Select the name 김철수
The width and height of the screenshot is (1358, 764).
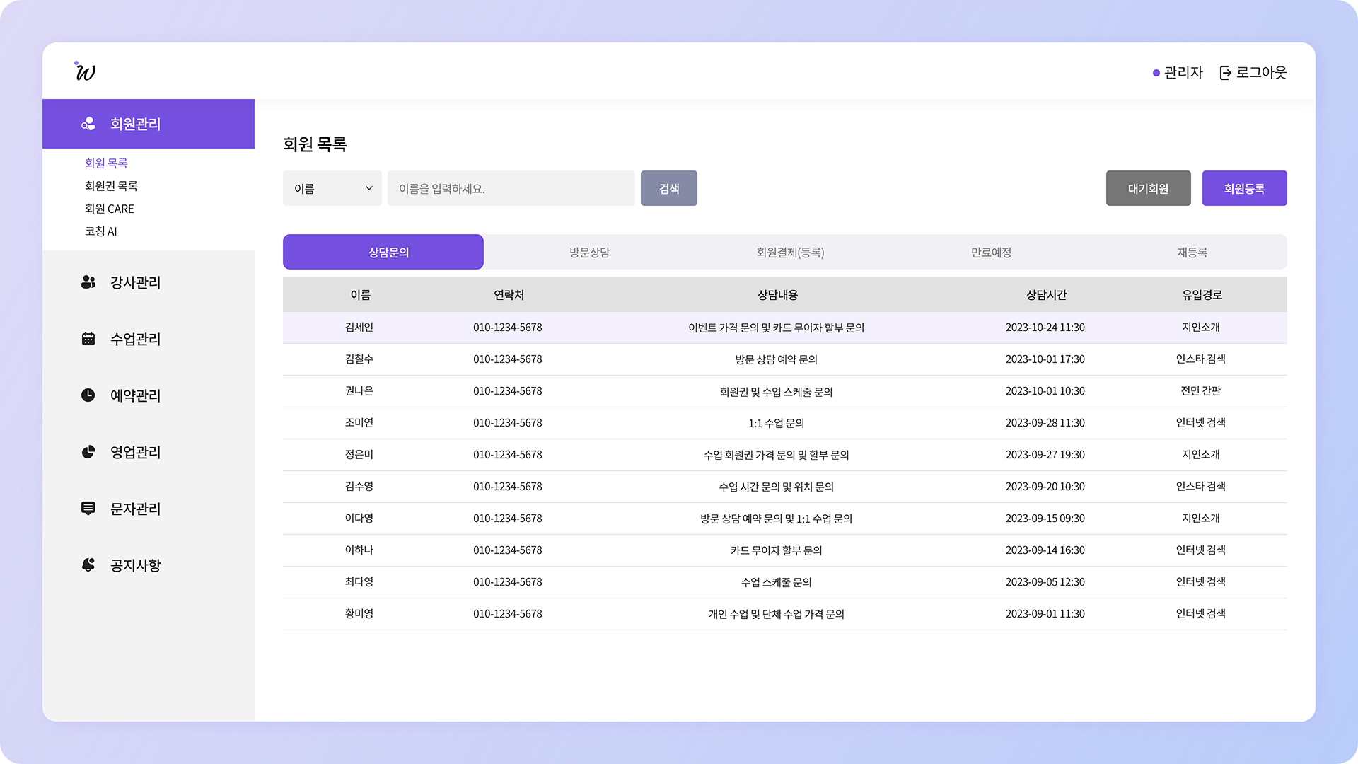359,359
